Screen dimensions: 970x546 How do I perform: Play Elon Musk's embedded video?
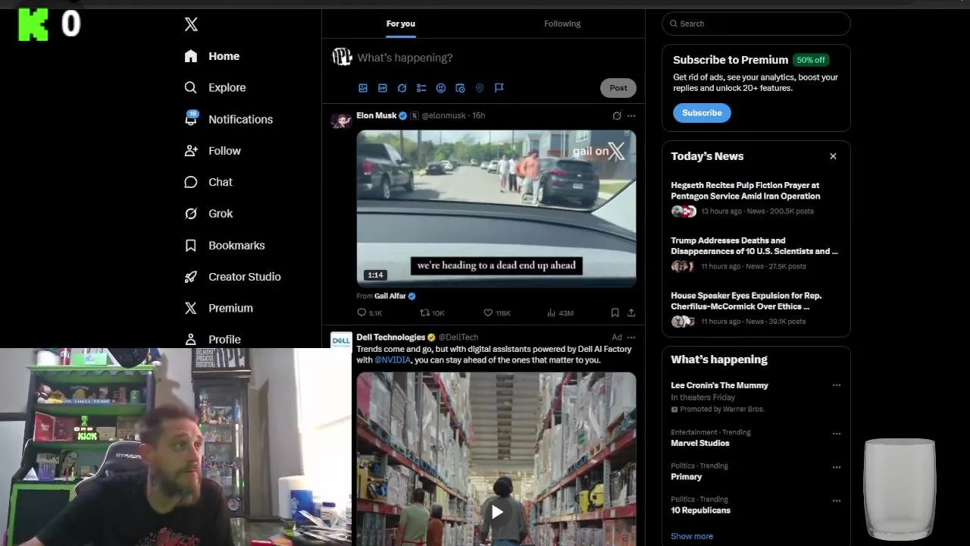click(496, 209)
